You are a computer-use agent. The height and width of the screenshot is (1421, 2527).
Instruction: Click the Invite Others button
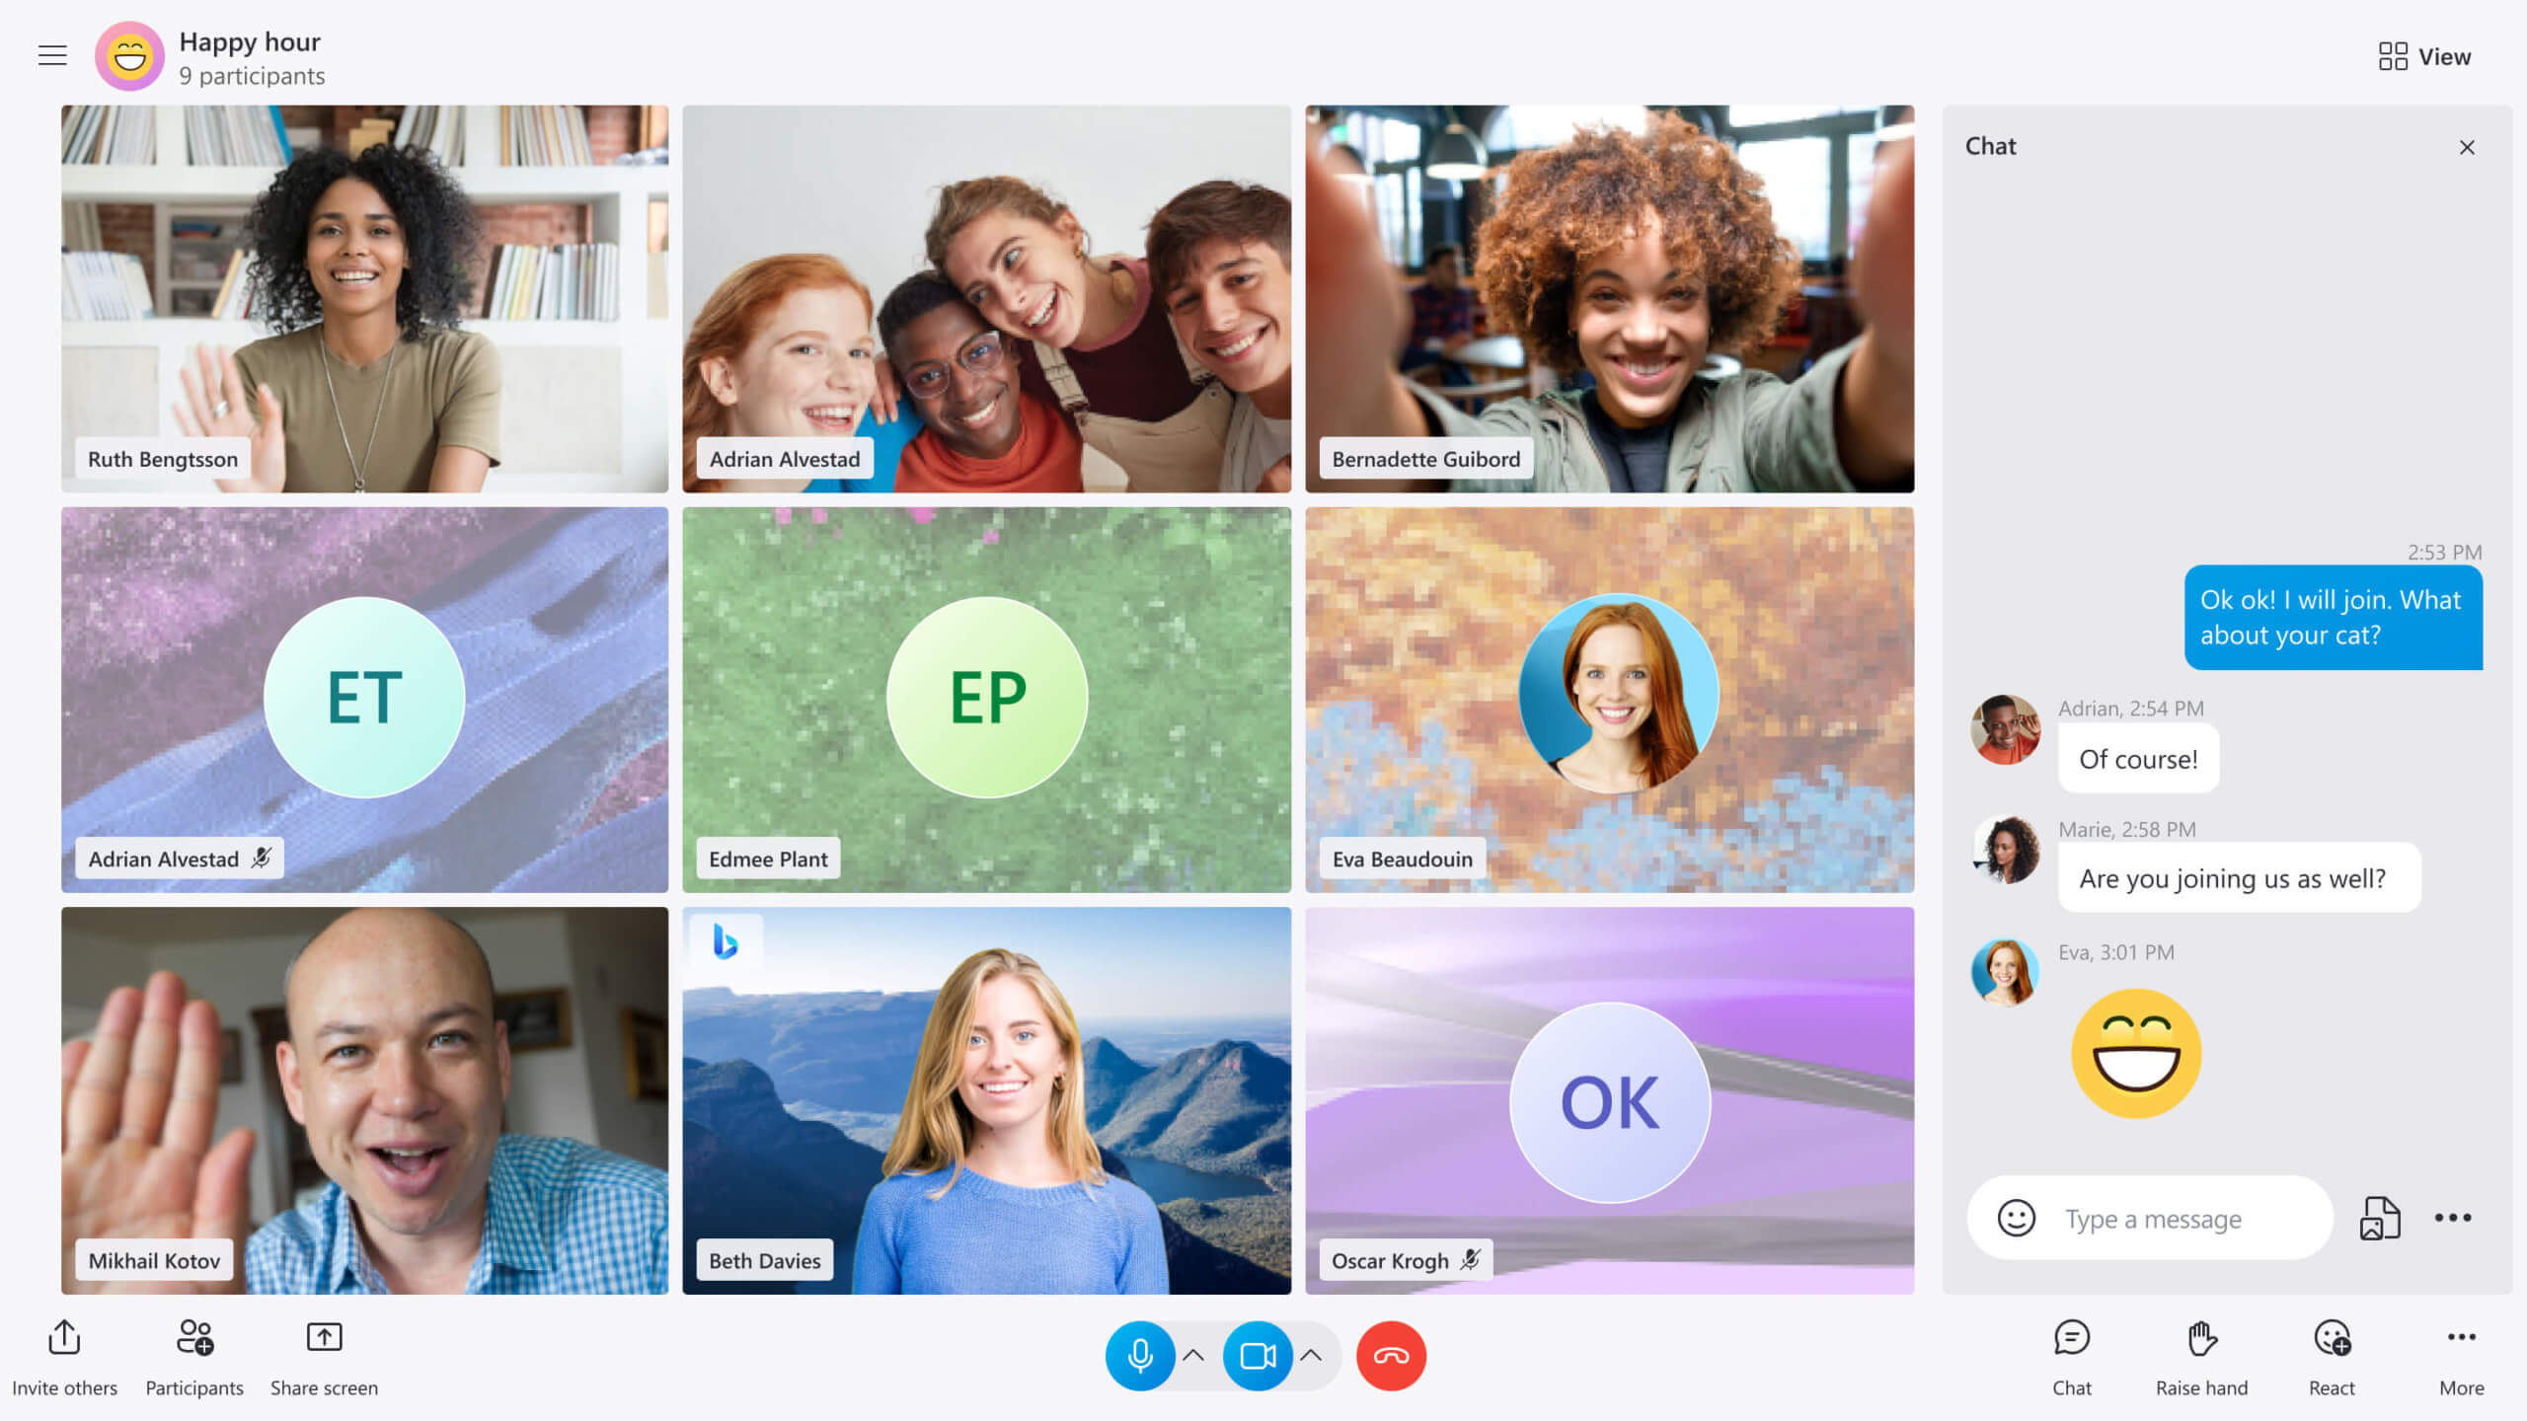pos(64,1353)
